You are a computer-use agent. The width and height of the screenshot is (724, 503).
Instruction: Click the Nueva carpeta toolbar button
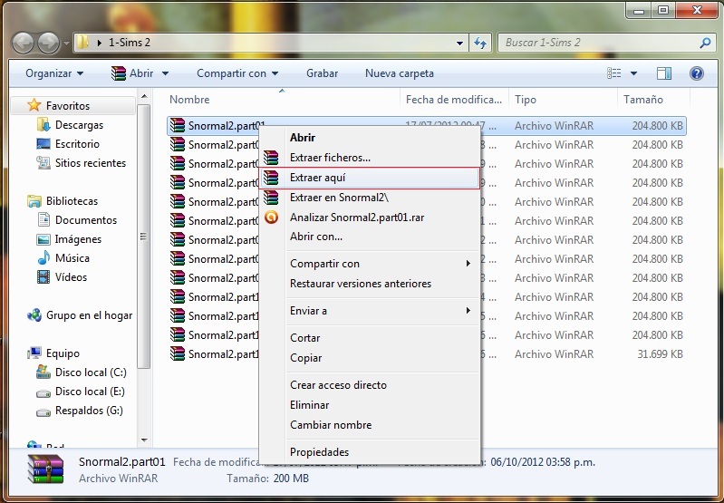point(400,73)
